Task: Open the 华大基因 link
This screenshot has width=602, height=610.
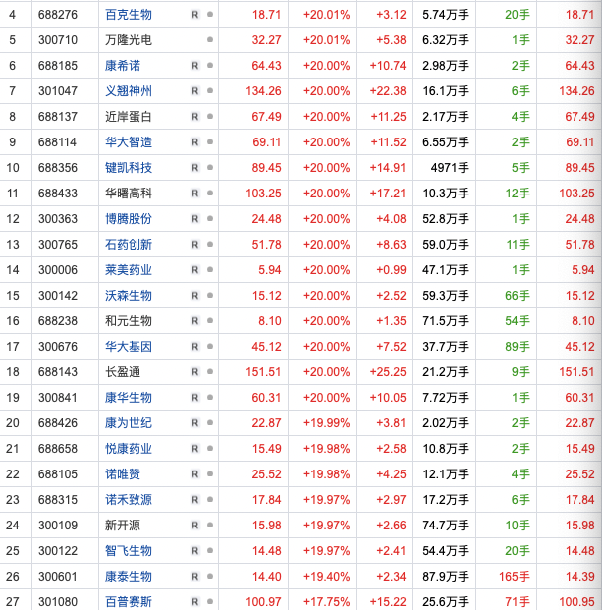Action: pyautogui.click(x=129, y=346)
